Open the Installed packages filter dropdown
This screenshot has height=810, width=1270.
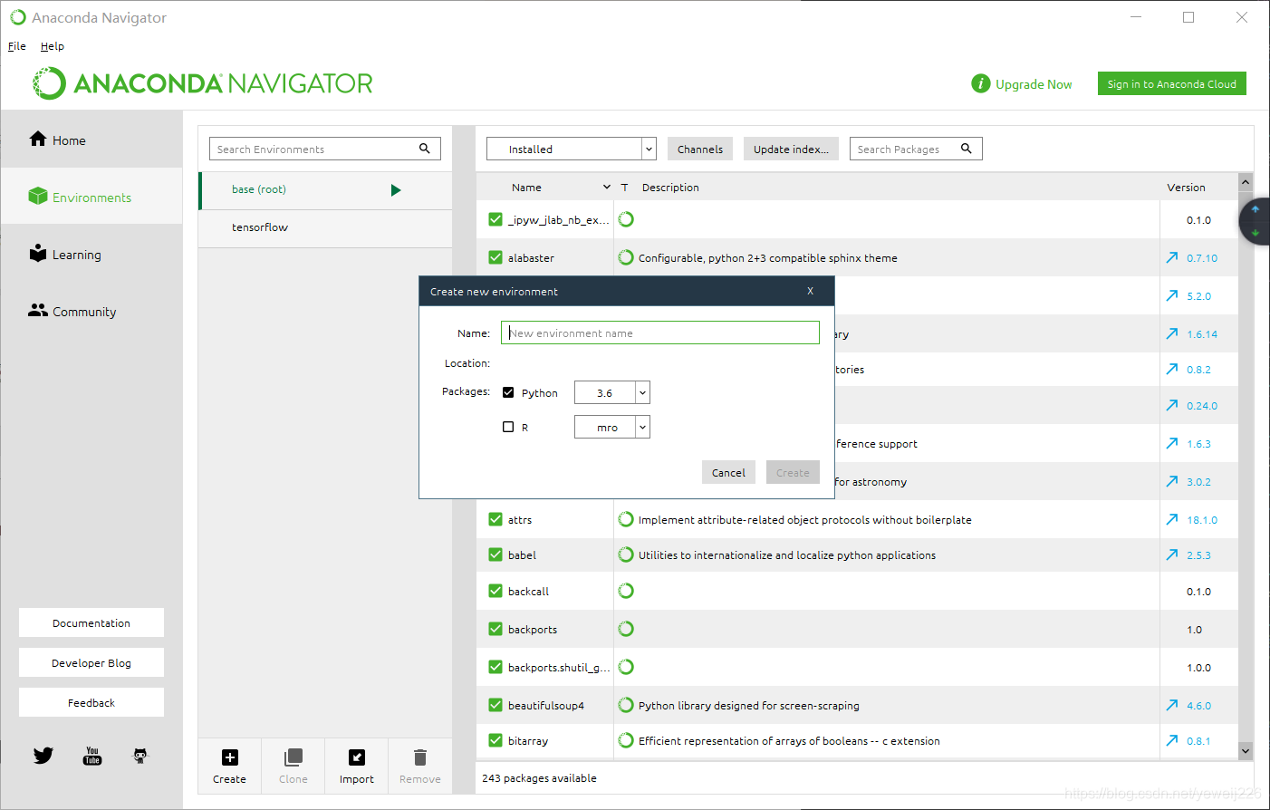(571, 149)
